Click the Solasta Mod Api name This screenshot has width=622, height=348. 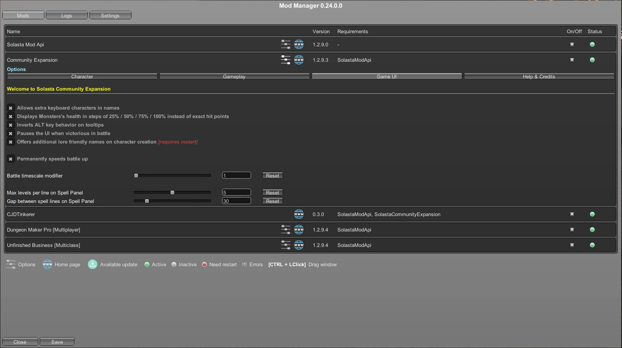[x=25, y=44]
